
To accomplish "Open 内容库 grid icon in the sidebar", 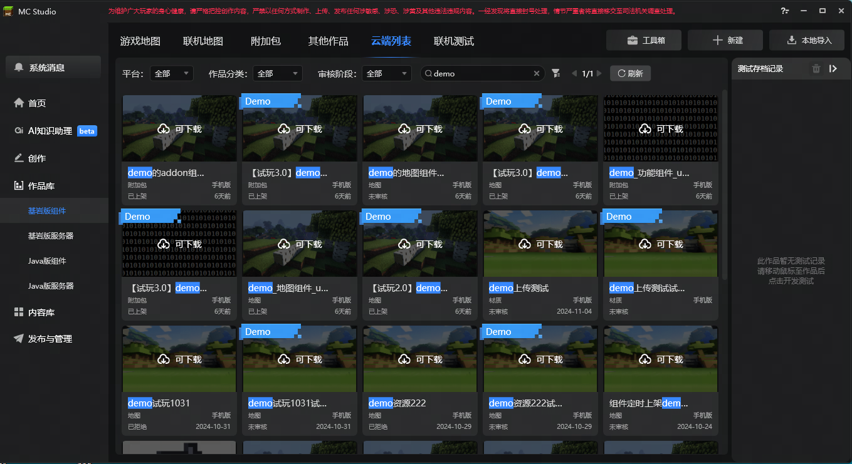I will point(19,312).
